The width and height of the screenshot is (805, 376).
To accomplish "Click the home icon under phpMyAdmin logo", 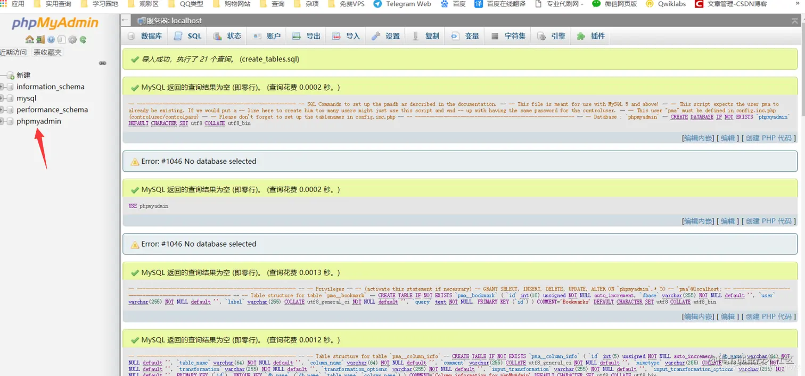I will tap(29, 39).
